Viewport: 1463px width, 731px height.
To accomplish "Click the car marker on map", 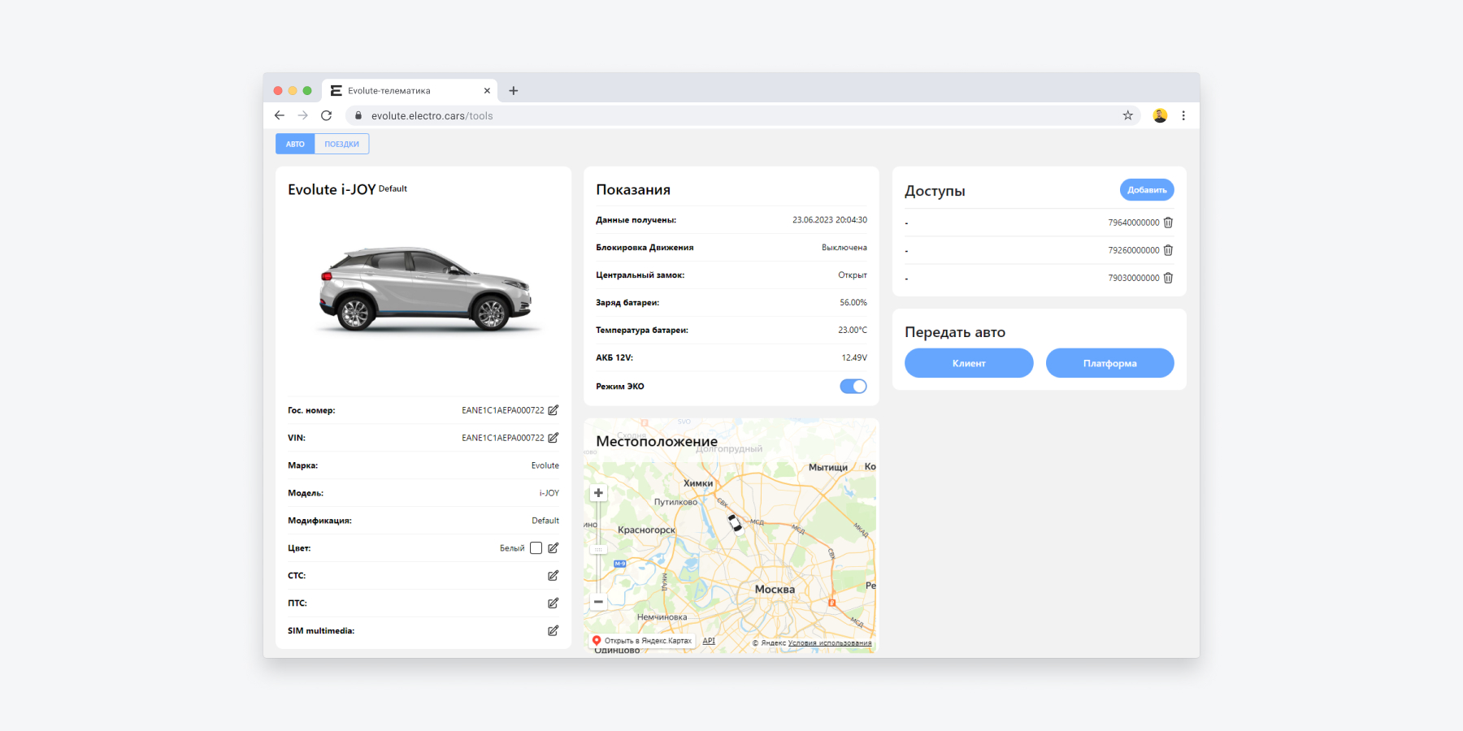I will click(x=735, y=522).
